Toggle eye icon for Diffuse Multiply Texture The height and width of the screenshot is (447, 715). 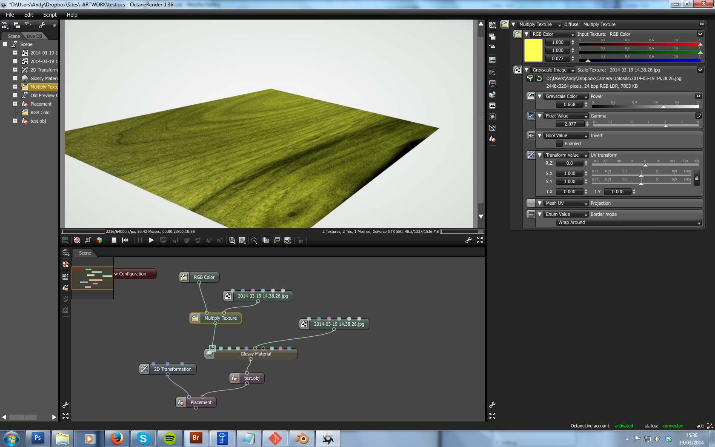click(x=702, y=24)
